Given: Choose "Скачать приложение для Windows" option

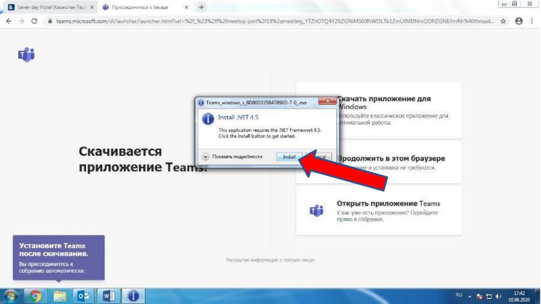Looking at the screenshot, I should (x=379, y=110).
